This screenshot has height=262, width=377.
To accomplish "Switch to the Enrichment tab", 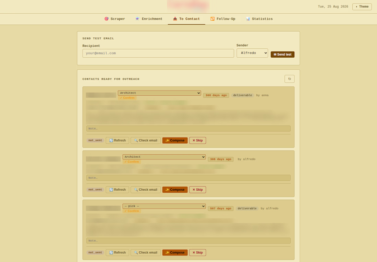I will coord(149,19).
